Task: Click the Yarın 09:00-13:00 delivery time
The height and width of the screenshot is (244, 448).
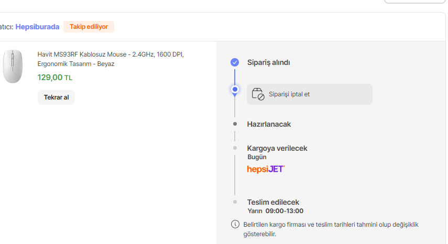Action: [276, 211]
